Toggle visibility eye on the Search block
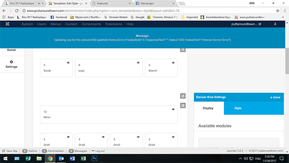 [x=173, y=63]
